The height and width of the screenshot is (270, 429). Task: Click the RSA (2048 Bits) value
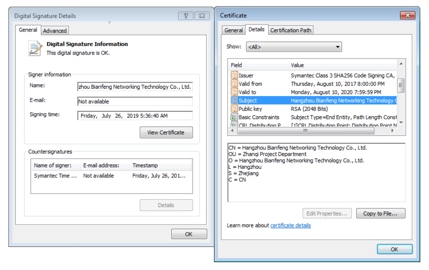(x=309, y=109)
